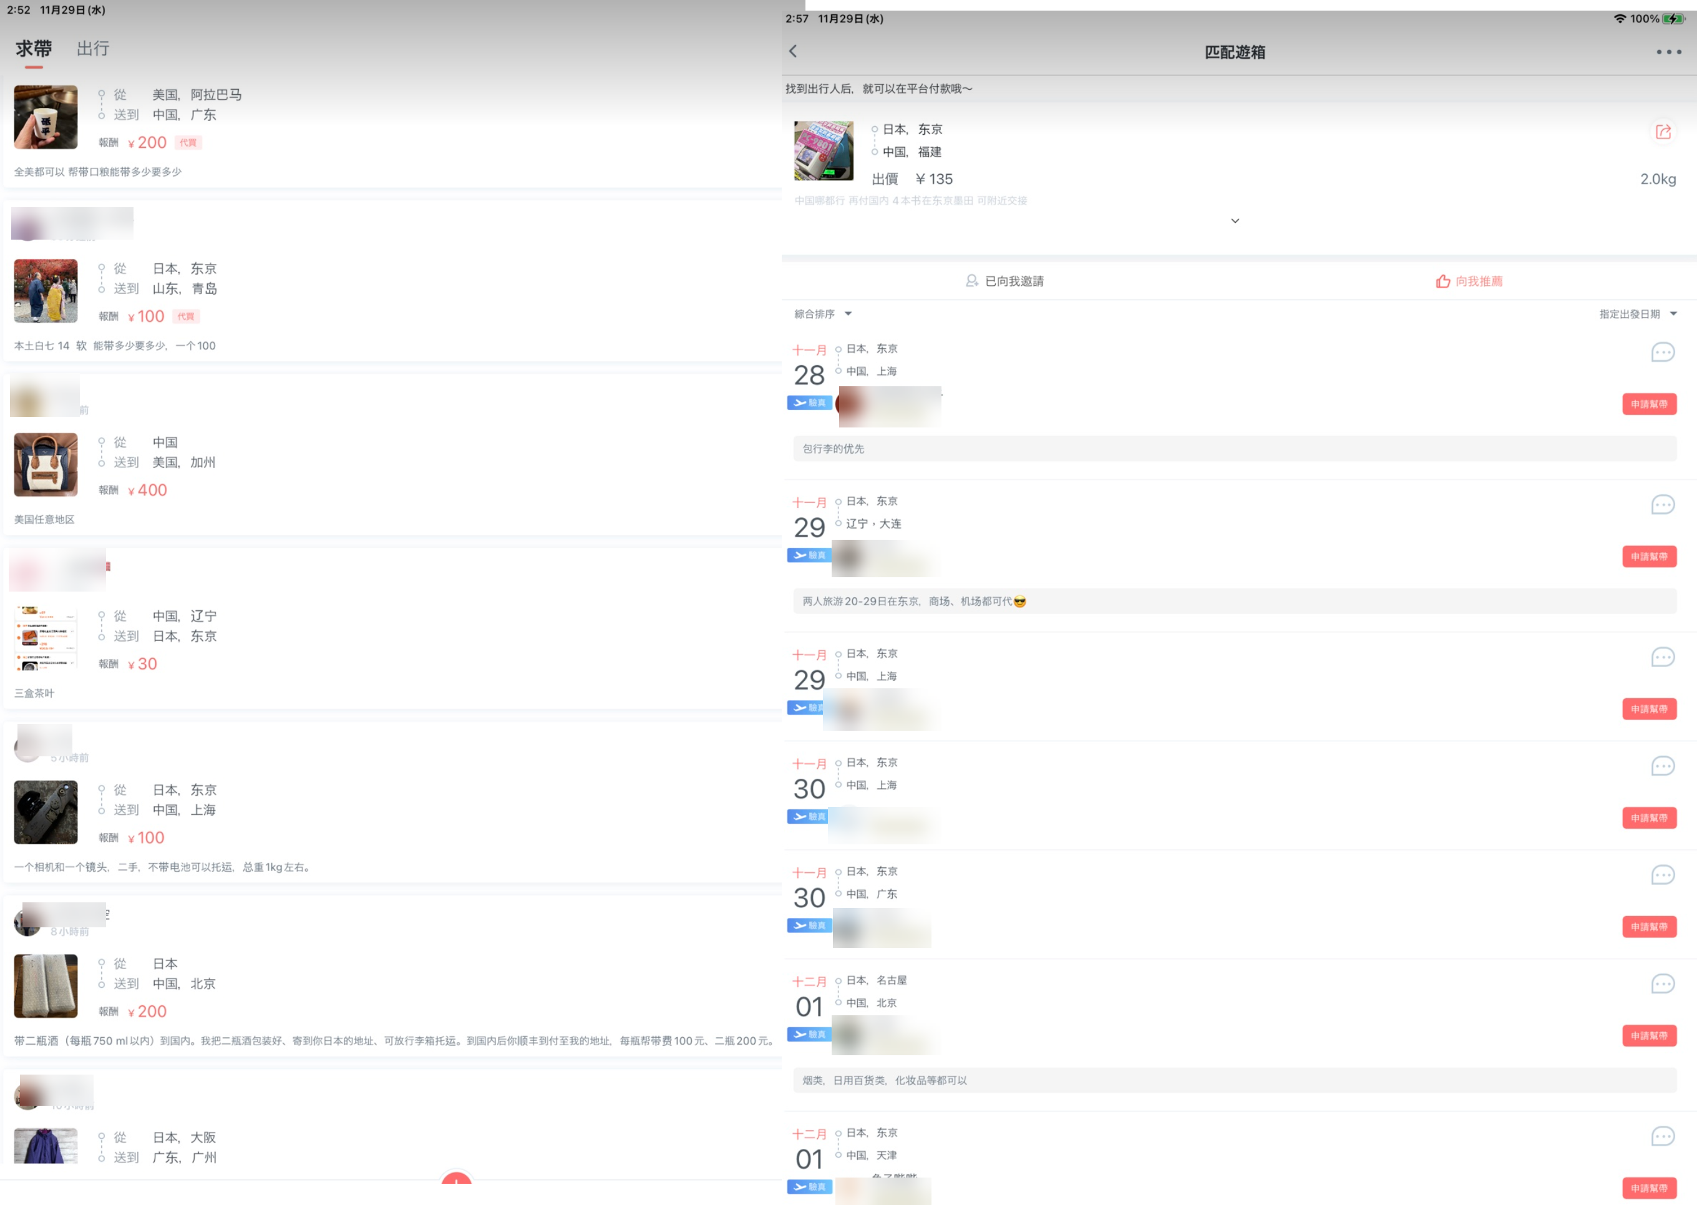Open the three-dot more options menu
The image size is (1697, 1205).
coord(1668,52)
